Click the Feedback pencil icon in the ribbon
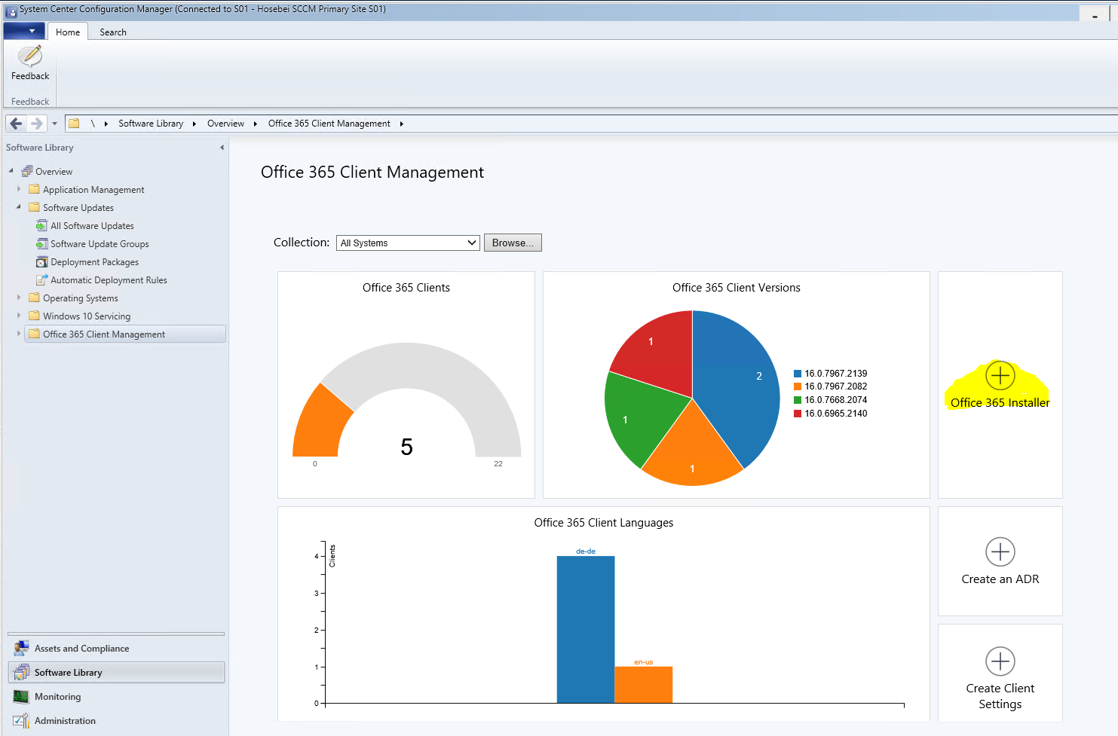Image resolution: width=1118 pixels, height=736 pixels. pos(30,56)
